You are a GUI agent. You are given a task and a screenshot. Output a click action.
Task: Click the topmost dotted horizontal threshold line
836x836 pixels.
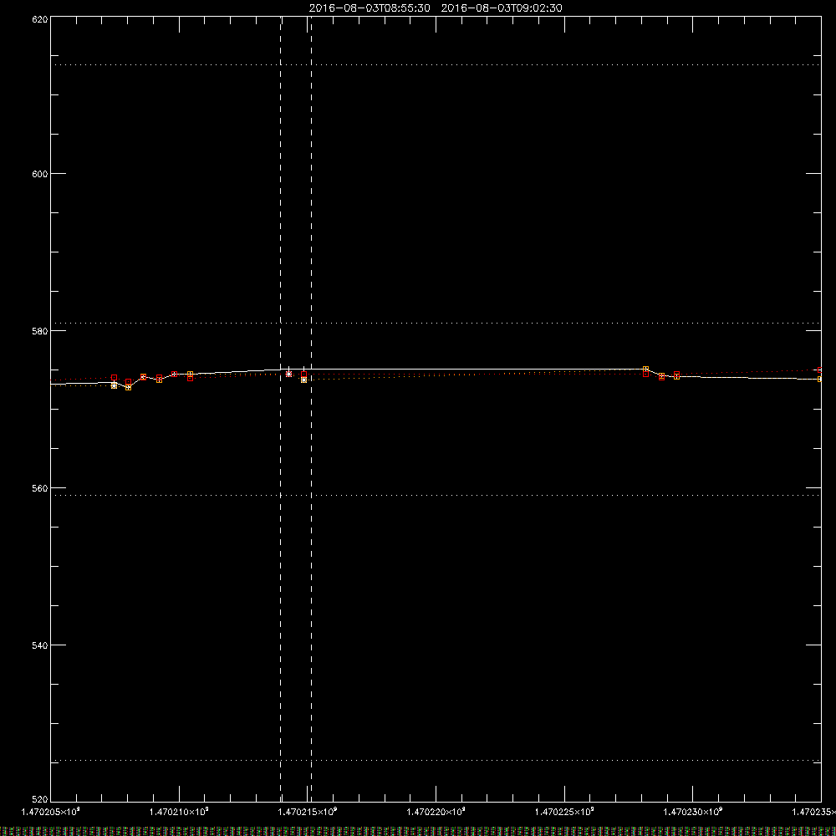coord(436,64)
